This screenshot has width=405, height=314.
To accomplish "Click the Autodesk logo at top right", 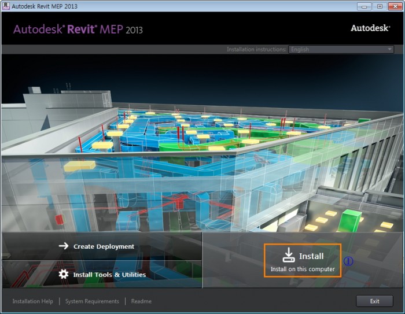I will coord(370,28).
